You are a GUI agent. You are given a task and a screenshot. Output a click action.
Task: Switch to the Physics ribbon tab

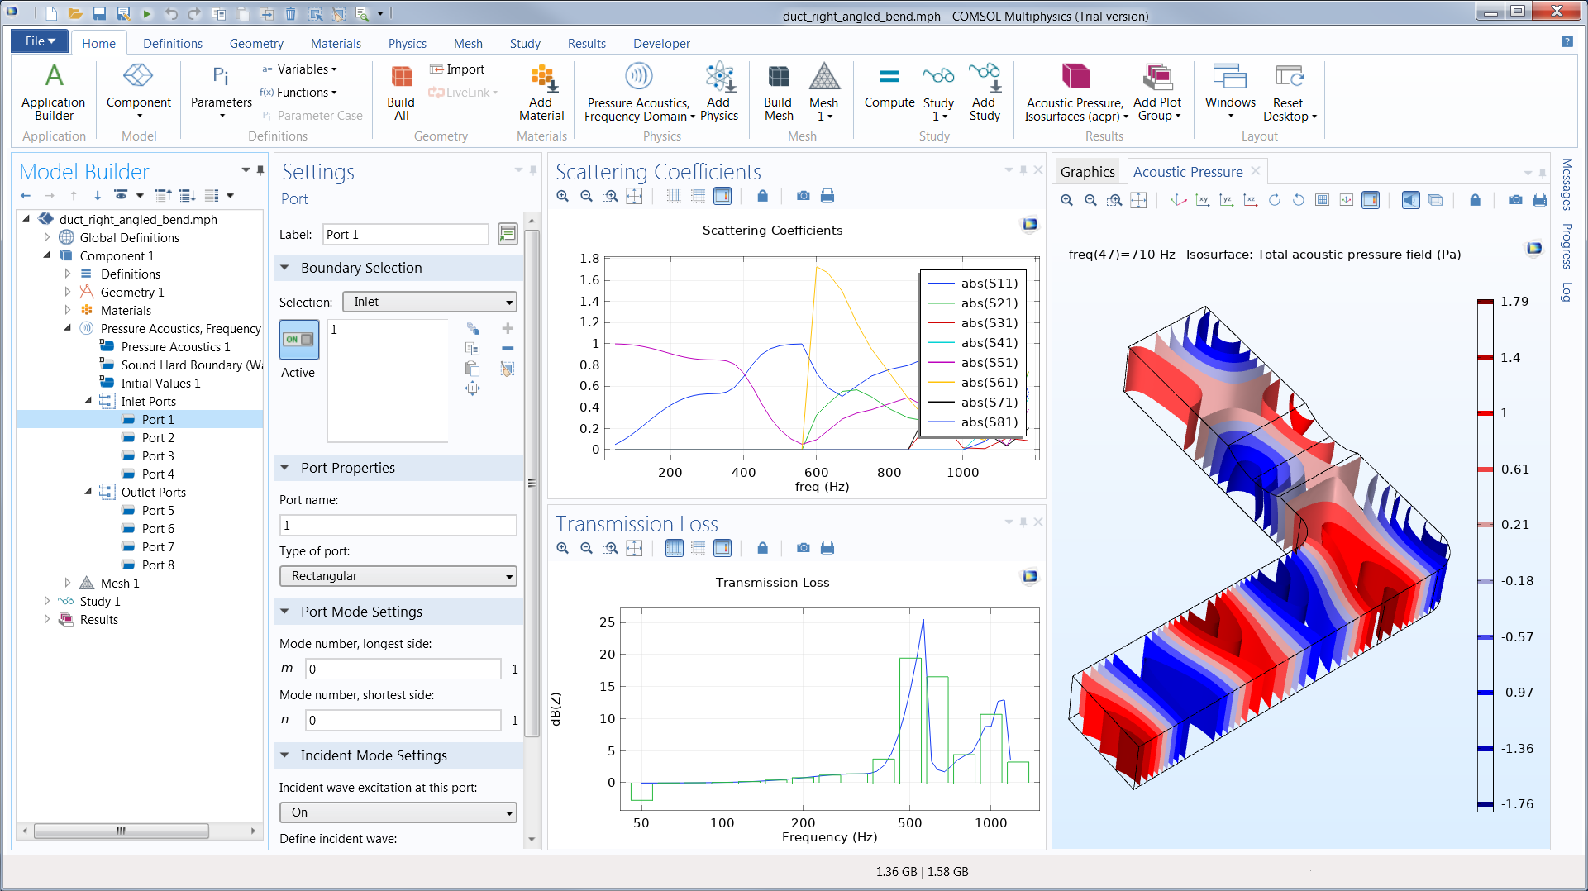pos(407,43)
